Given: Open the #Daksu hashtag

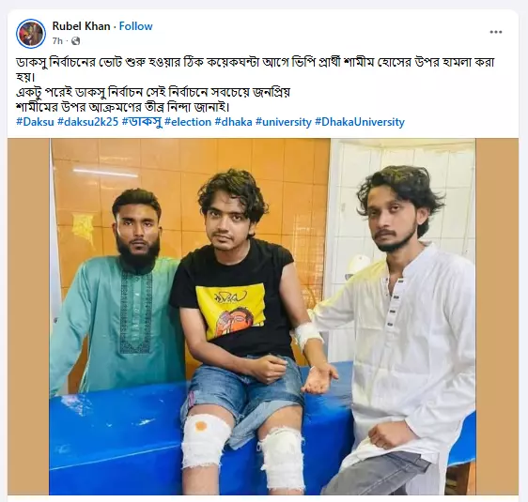Looking at the screenshot, I should pyautogui.click(x=35, y=122).
